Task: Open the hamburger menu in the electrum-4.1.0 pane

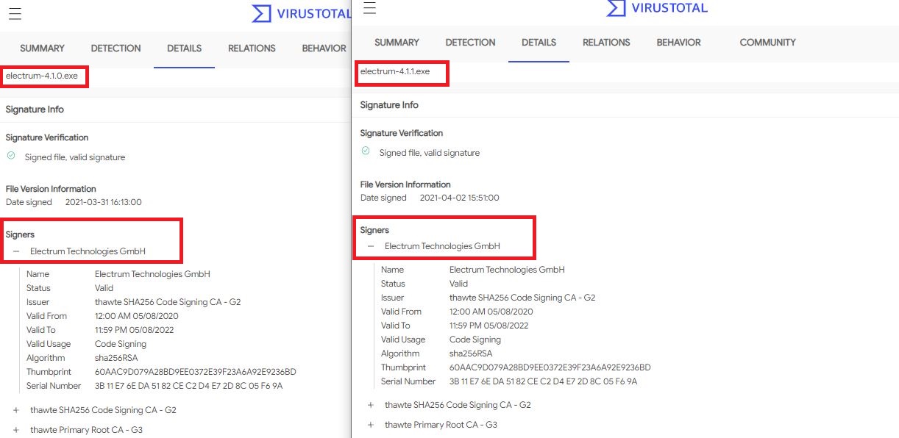Action: point(15,14)
